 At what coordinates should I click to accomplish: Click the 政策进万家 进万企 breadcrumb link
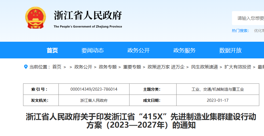tap(166, 67)
